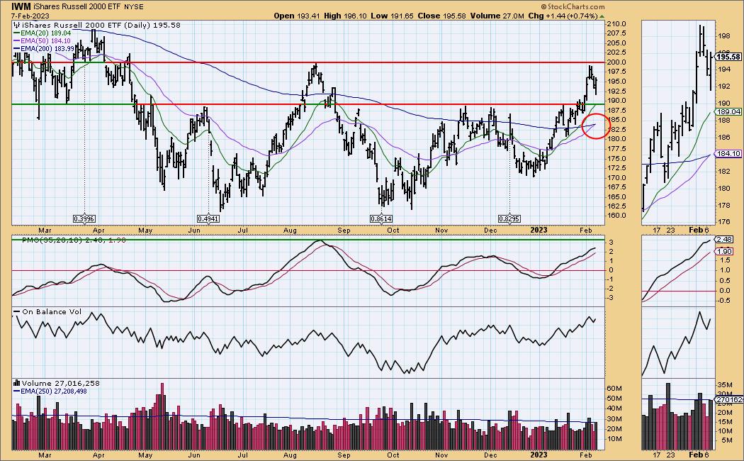Viewport: 744px width, 461px height.
Task: Click the Dec label beneath the volume panel
Action: (490, 455)
